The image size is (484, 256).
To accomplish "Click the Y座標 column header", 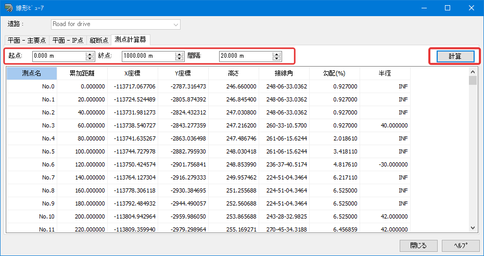I will 183,73.
